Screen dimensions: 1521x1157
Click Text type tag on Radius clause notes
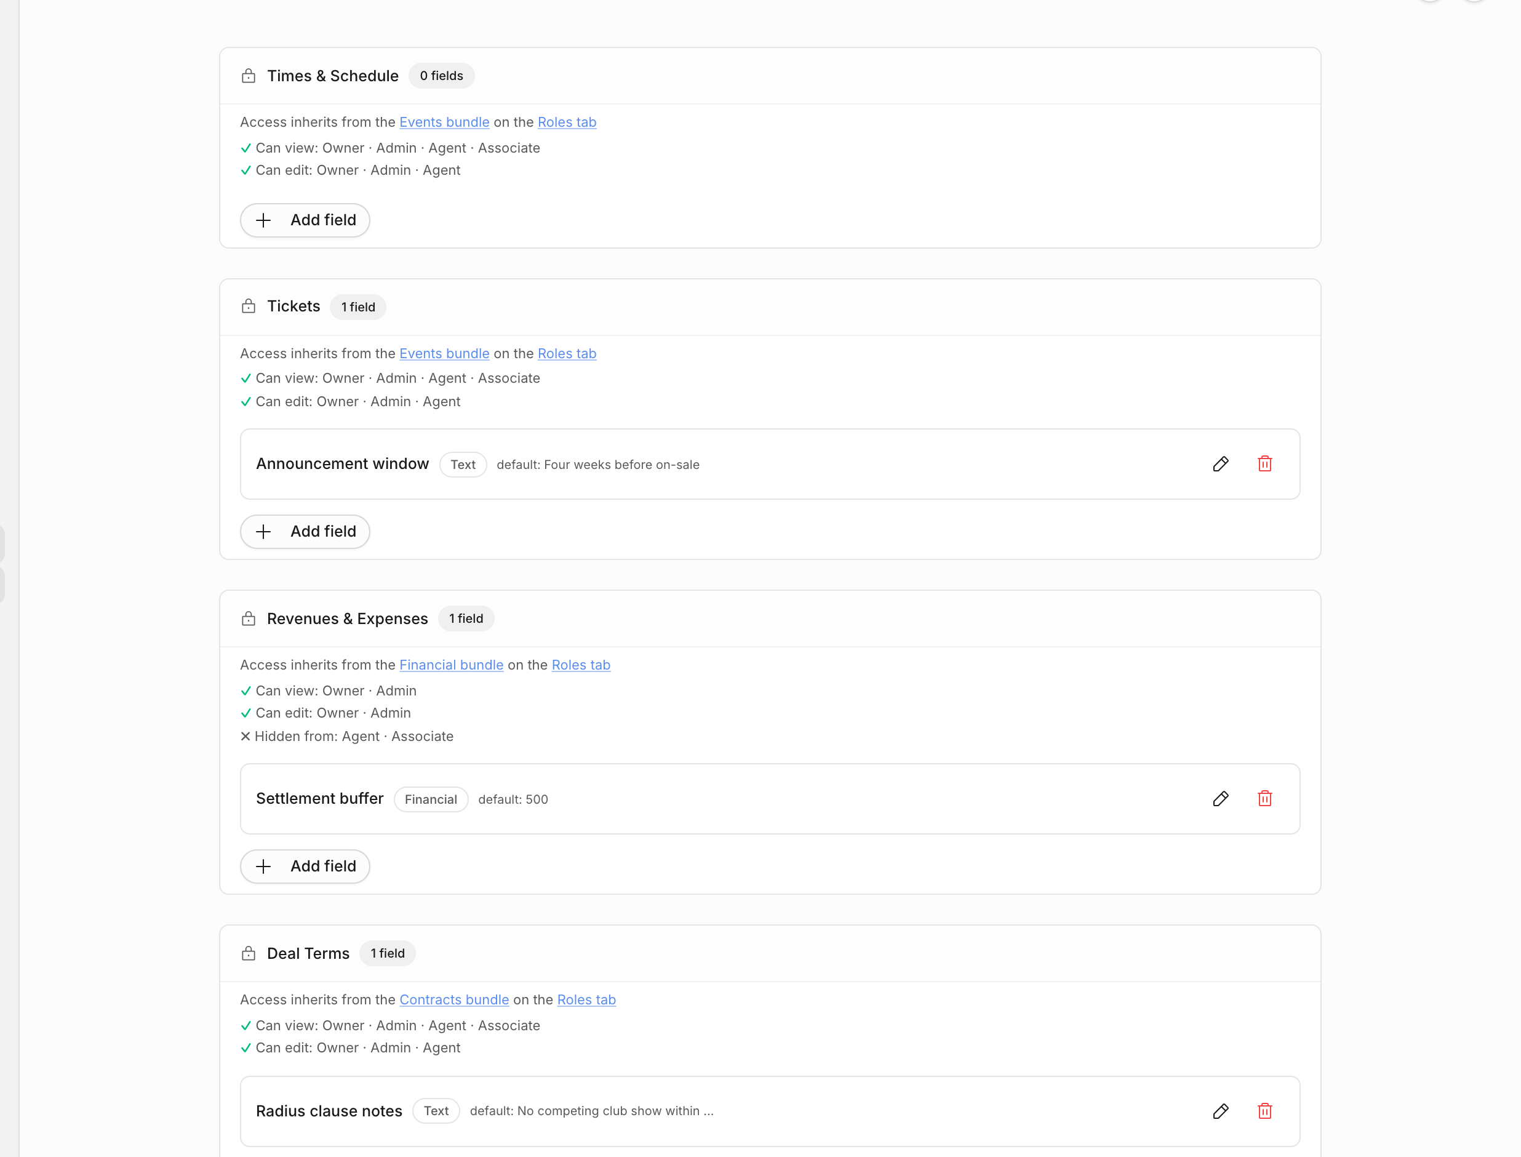(x=436, y=1111)
